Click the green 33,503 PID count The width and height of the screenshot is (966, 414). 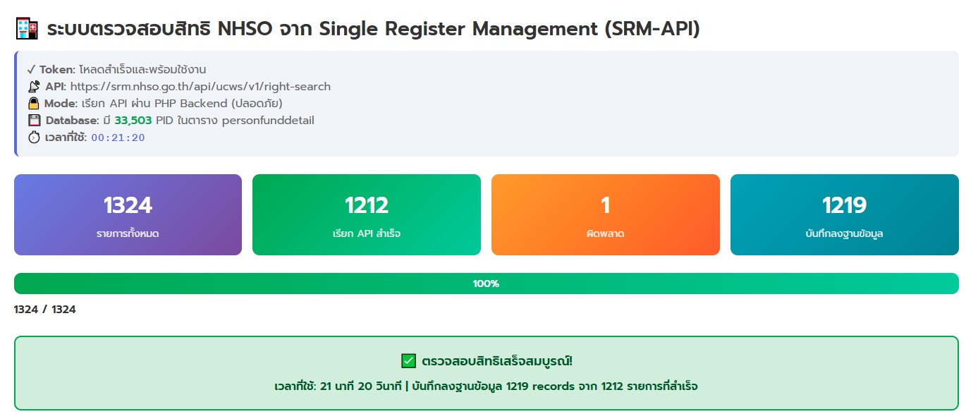[x=133, y=121]
